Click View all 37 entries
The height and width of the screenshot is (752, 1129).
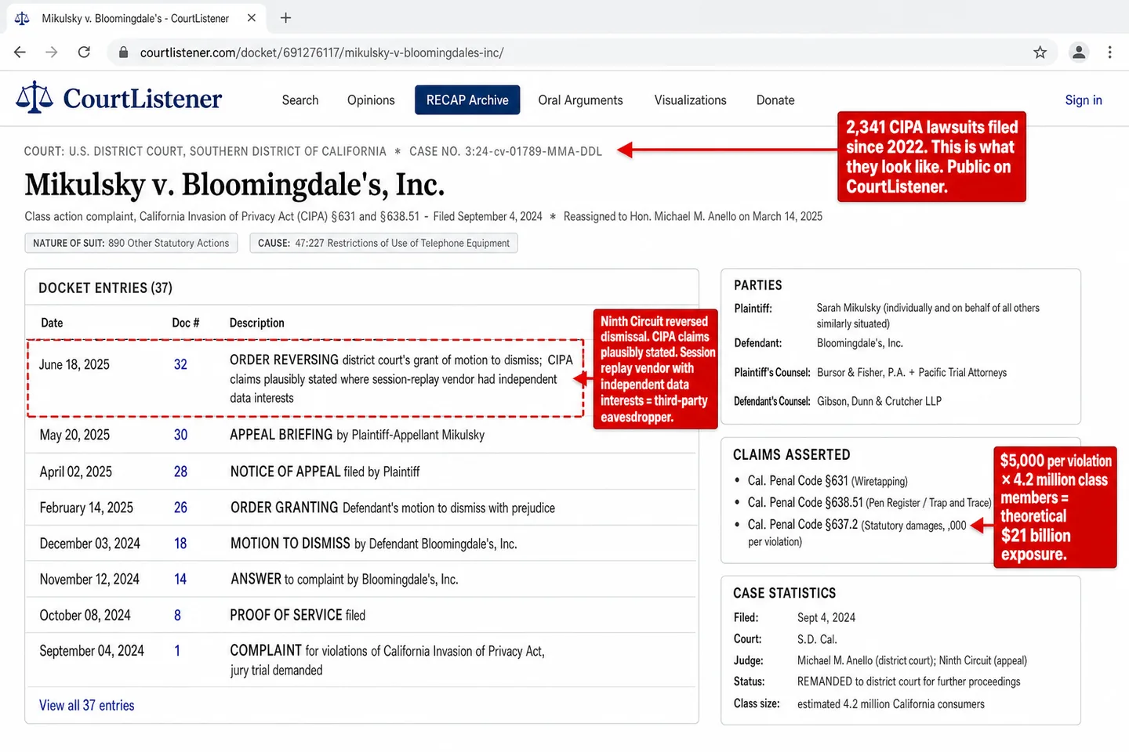pos(87,706)
